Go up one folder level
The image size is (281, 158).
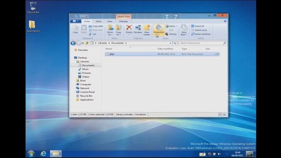click(87, 43)
